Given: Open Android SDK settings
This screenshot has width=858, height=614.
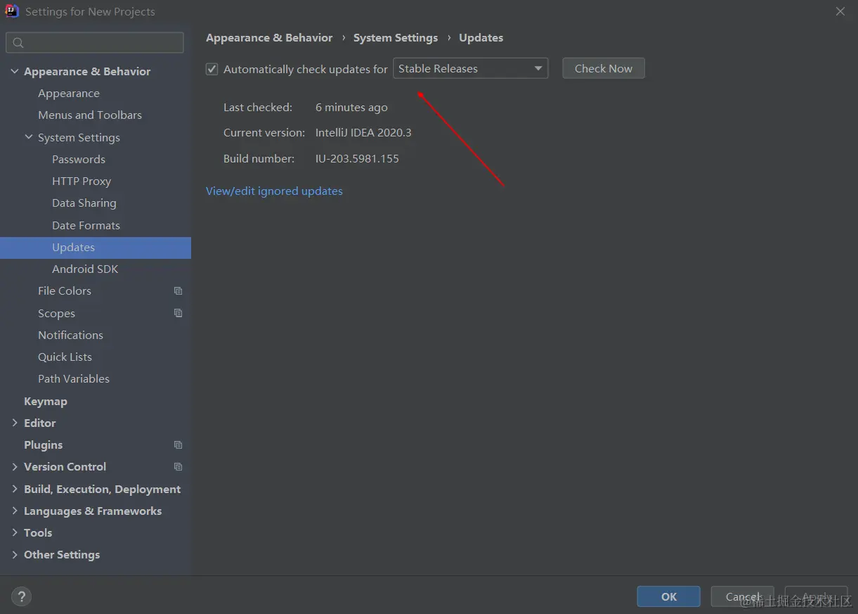Looking at the screenshot, I should click(x=85, y=269).
